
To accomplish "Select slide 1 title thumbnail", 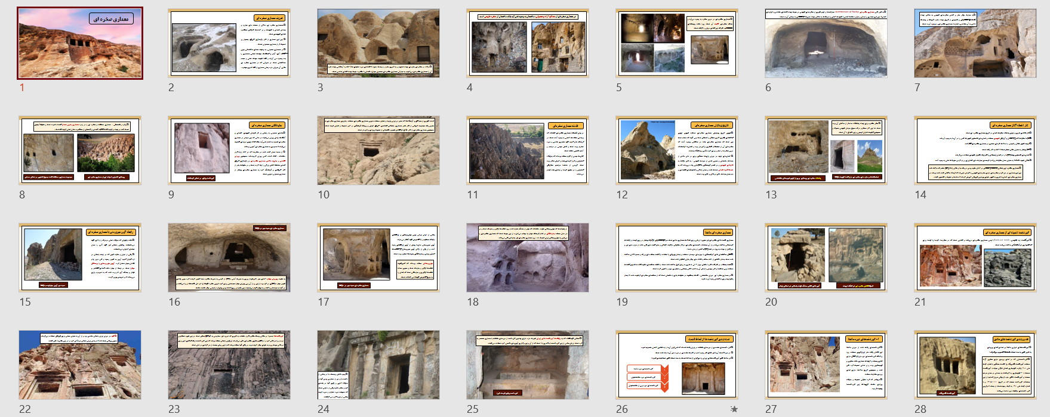I will (80, 43).
